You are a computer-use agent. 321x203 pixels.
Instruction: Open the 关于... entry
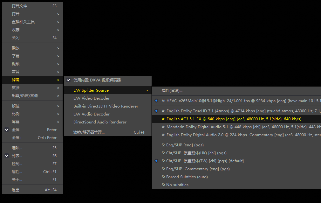32,180
